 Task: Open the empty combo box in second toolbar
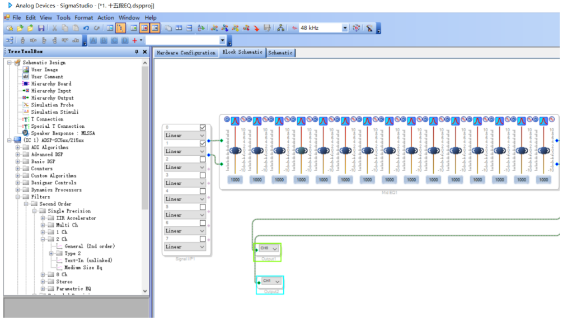[x=222, y=40]
